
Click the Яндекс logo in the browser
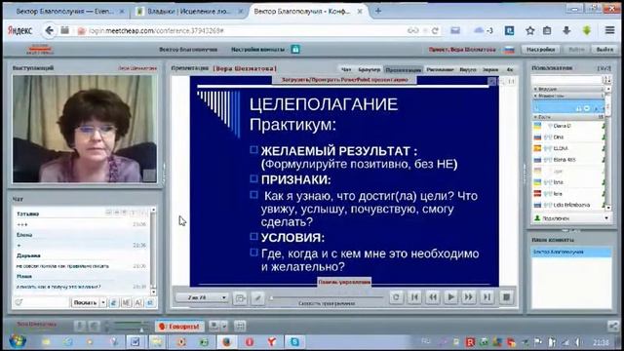pyautogui.click(x=19, y=30)
